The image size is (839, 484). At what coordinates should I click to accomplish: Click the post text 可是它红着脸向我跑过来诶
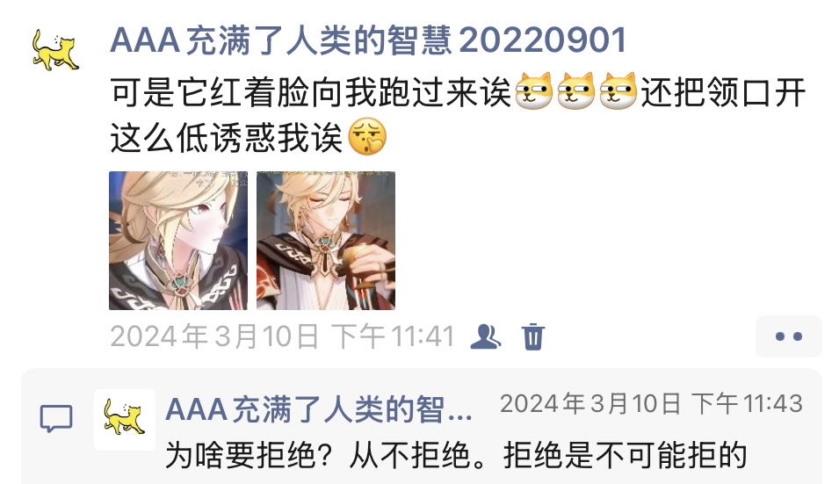pyautogui.click(x=311, y=92)
